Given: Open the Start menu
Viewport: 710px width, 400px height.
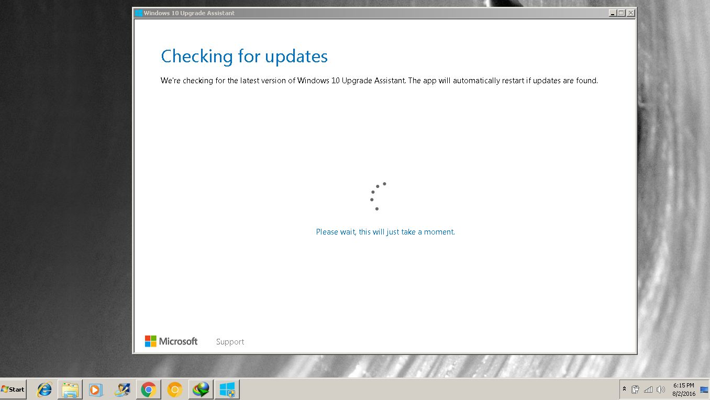Looking at the screenshot, I should (13, 389).
